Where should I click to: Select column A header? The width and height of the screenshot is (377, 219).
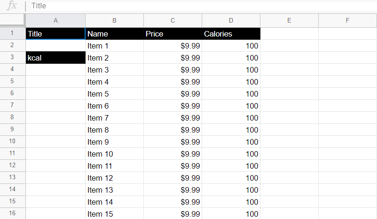[x=56, y=21]
